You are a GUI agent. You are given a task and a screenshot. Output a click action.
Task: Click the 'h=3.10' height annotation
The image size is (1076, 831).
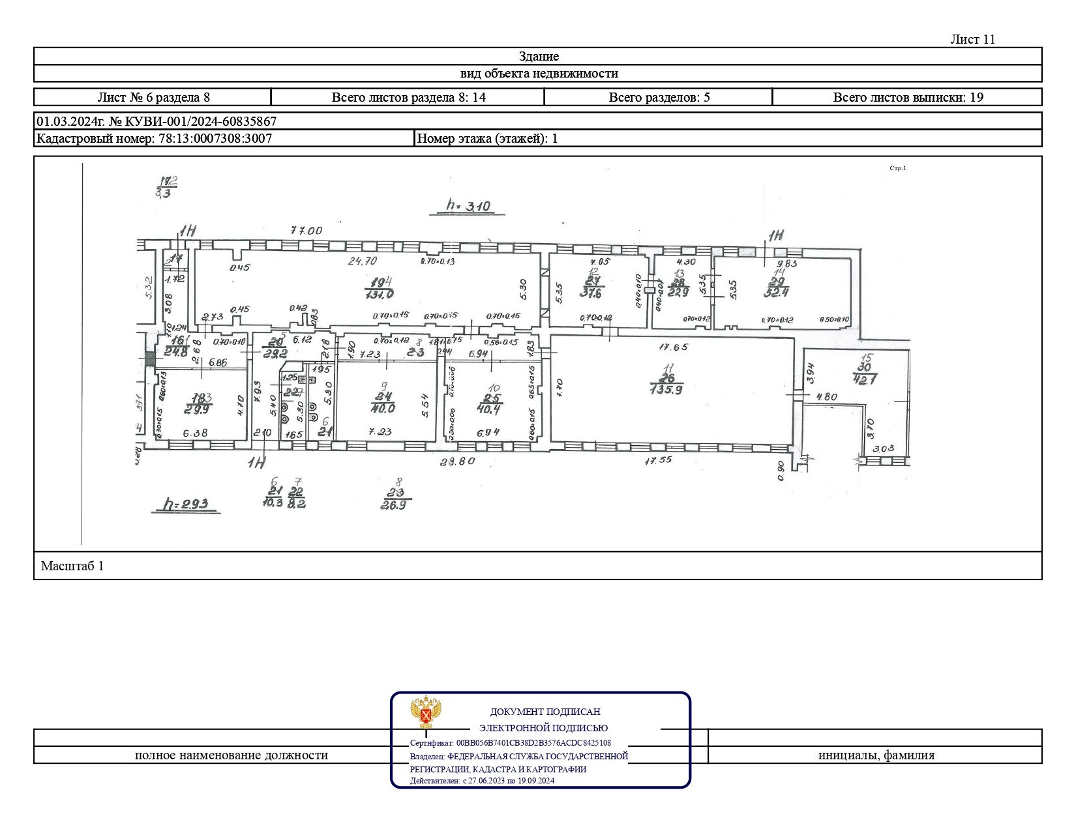point(468,207)
